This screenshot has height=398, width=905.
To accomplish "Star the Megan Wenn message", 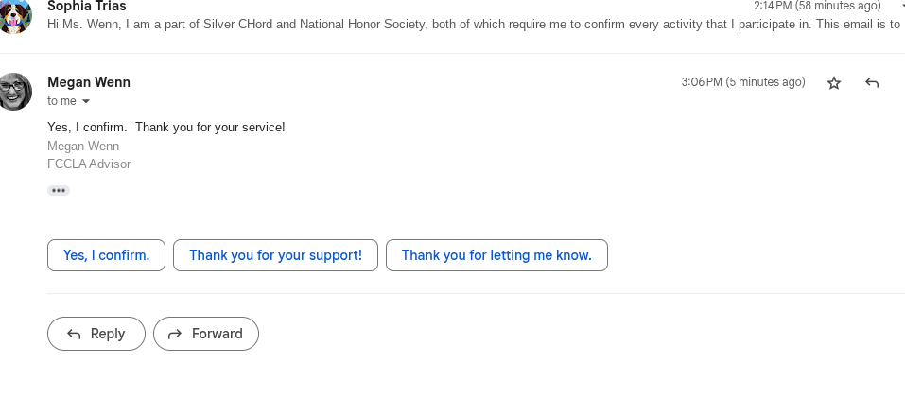I will (x=834, y=83).
